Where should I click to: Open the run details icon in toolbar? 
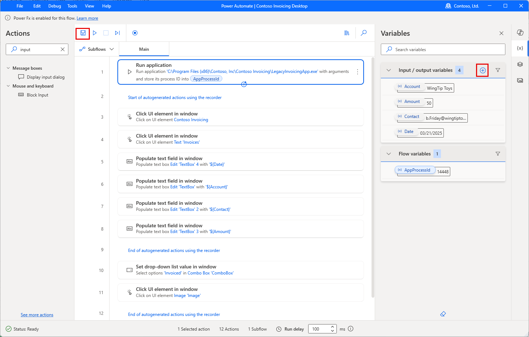(x=346, y=33)
